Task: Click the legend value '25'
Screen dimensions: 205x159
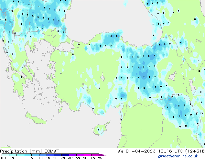Action: (63, 158)
